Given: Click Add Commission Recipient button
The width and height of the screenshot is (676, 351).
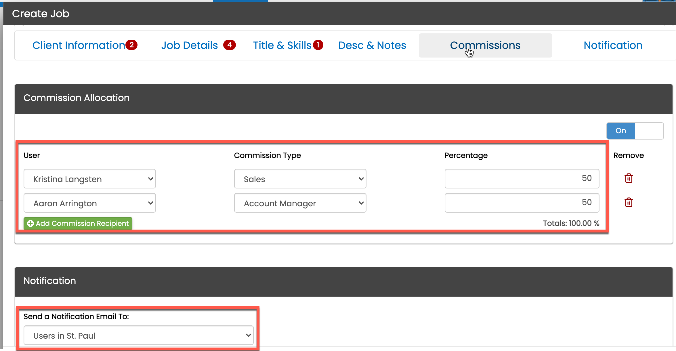Looking at the screenshot, I should [x=78, y=223].
